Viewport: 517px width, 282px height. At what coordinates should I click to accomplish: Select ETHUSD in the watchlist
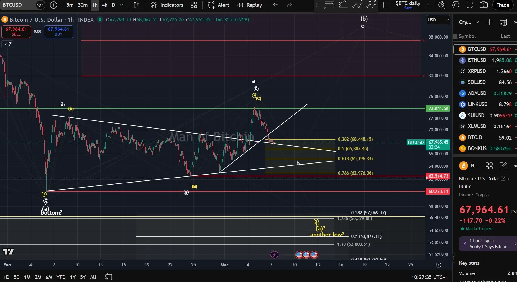pyautogui.click(x=485, y=60)
